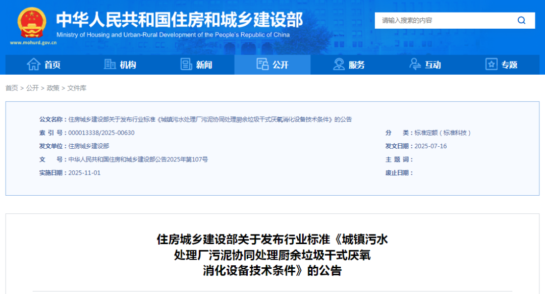545x294 pixels.
Task: Click the index number 000013338/2025-00630
Action: 101,133
